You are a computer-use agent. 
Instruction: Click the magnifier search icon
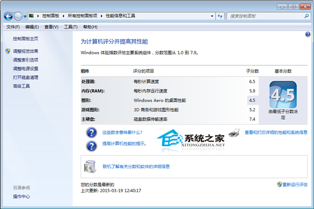coord(306,16)
